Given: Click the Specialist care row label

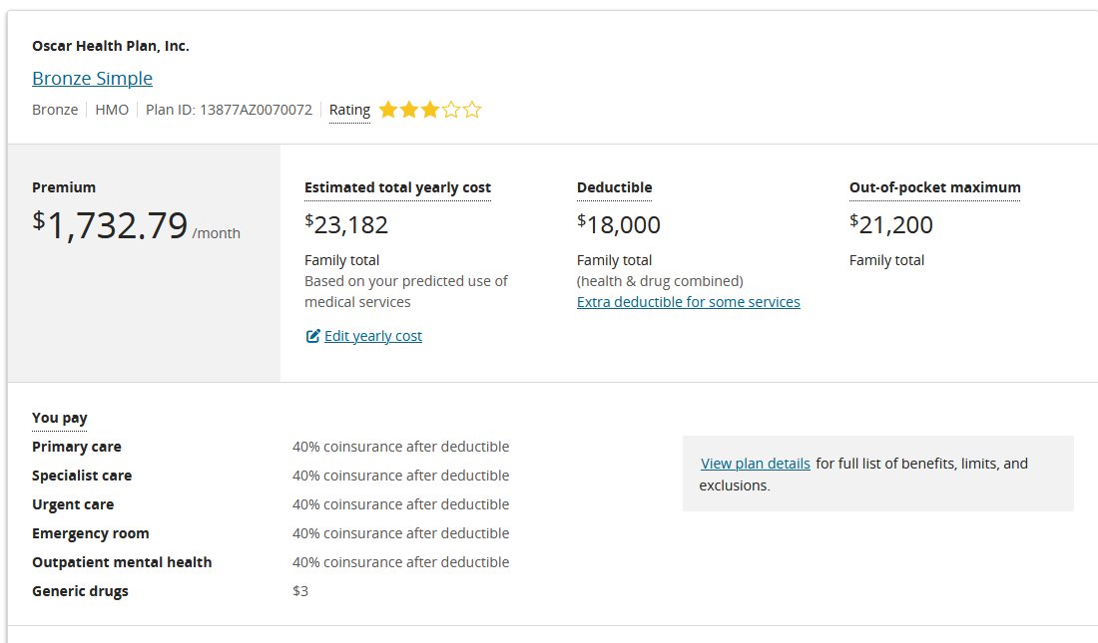Looking at the screenshot, I should click(x=82, y=476).
